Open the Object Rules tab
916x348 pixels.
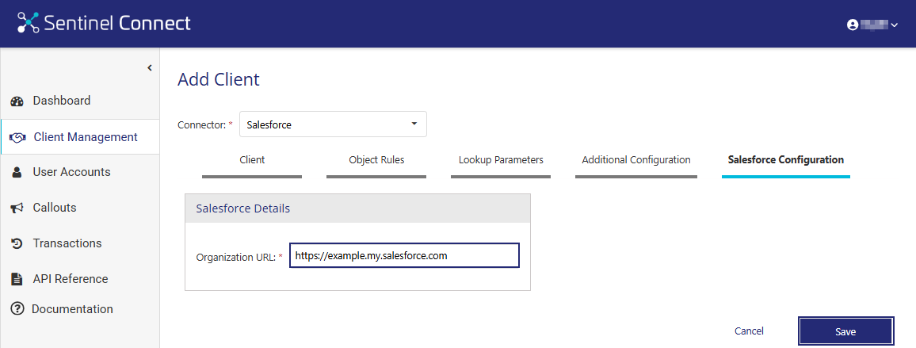coord(376,160)
